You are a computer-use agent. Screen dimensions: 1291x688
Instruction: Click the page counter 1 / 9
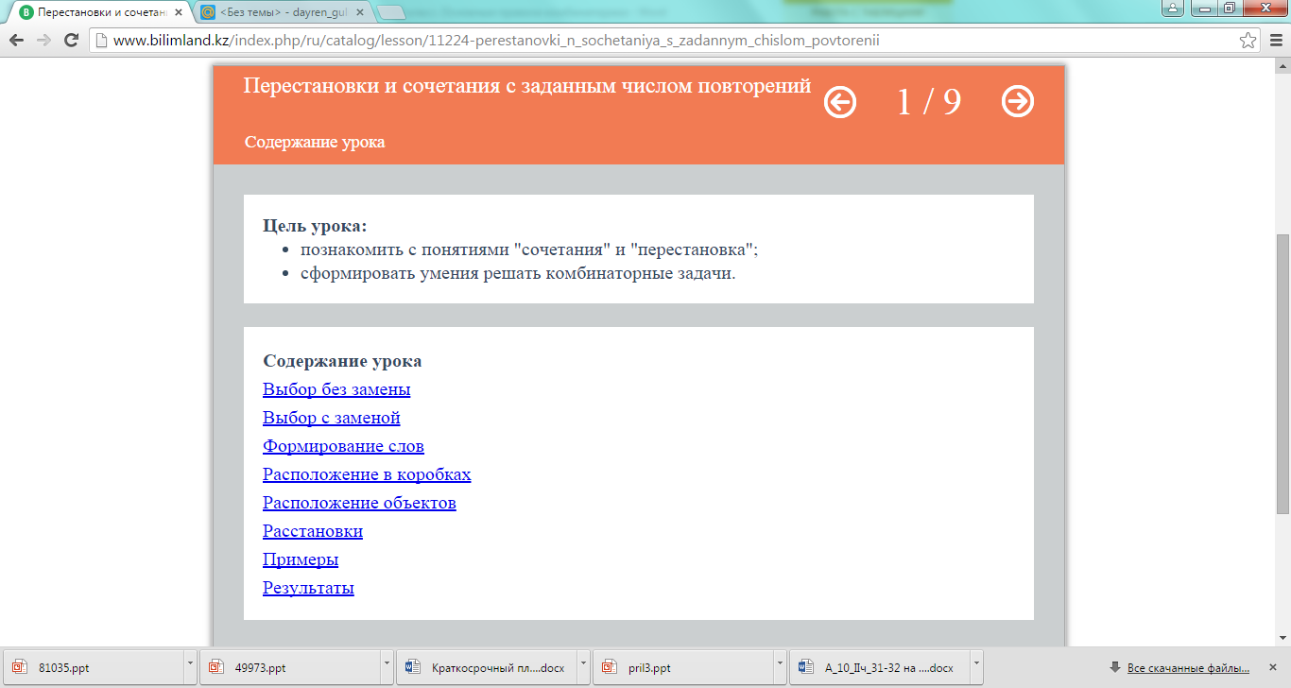[x=928, y=101]
